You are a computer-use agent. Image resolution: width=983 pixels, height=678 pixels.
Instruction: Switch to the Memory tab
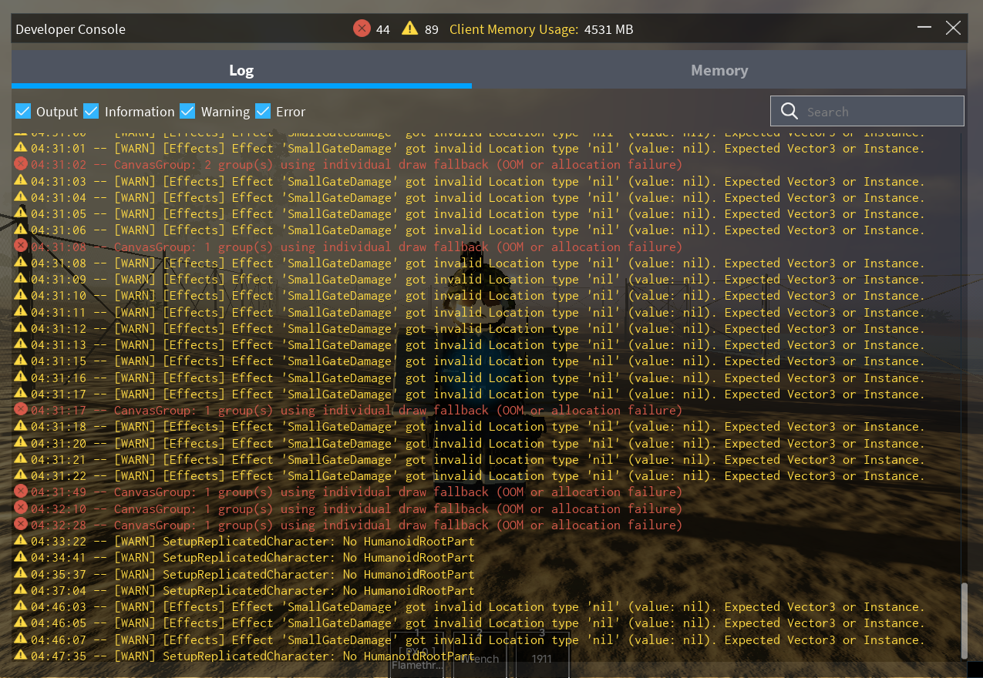click(x=719, y=70)
